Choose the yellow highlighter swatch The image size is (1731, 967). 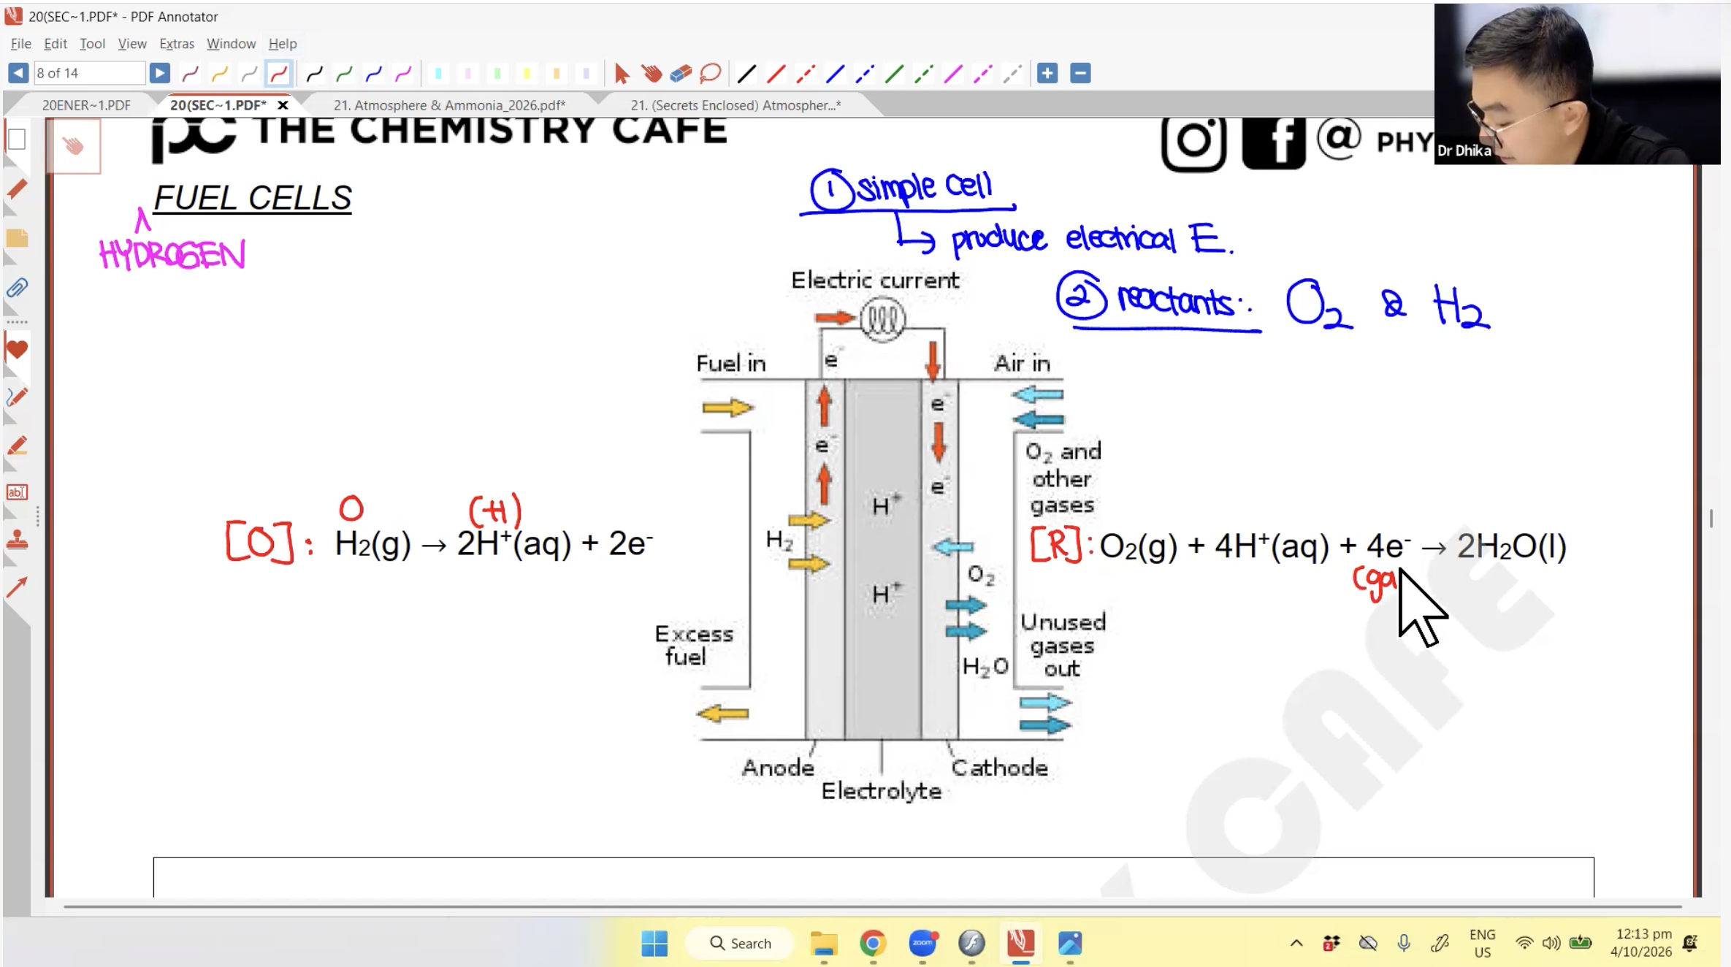point(527,73)
